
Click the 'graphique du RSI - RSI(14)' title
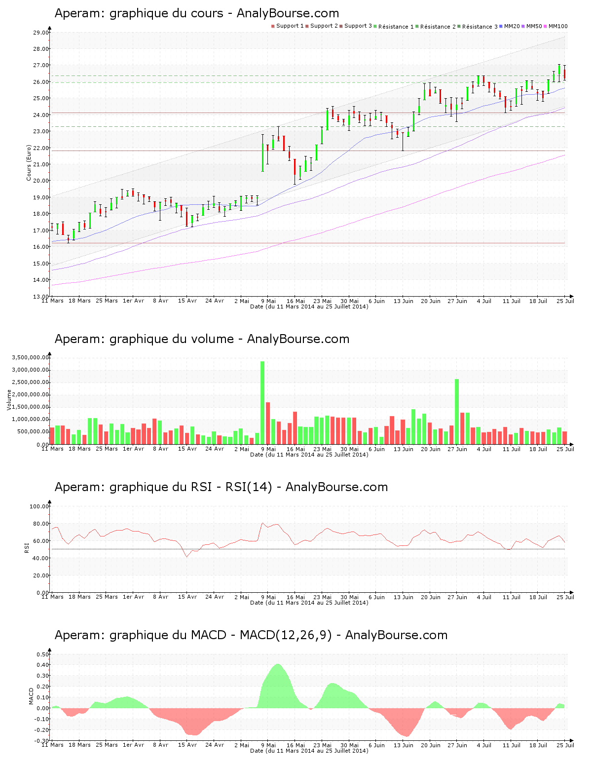pyautogui.click(x=191, y=487)
